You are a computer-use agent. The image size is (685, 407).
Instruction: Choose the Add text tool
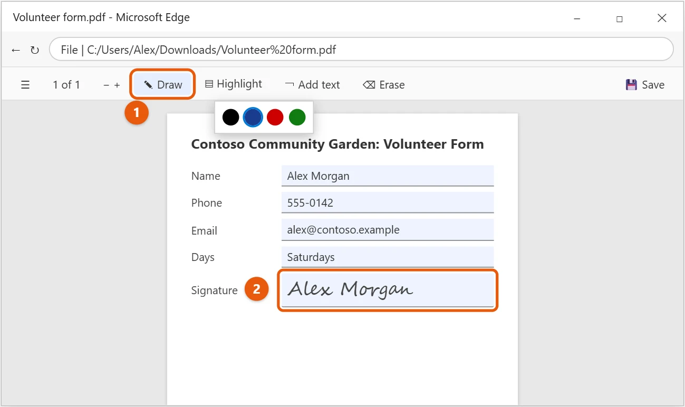(312, 85)
